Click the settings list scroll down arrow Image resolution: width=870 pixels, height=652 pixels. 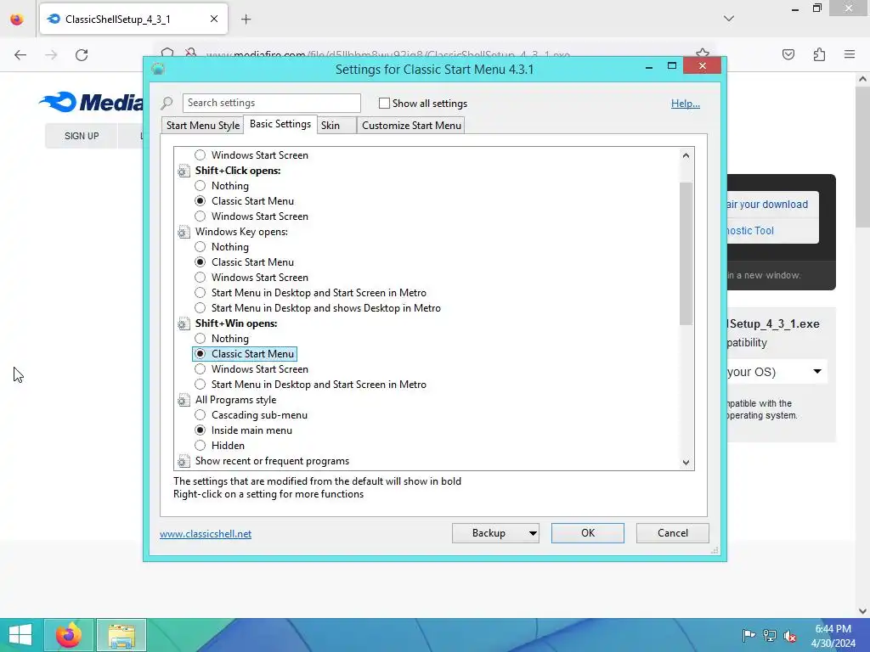click(686, 463)
